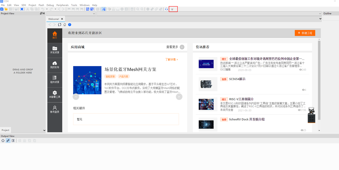Click the Undo arrow in the toolbar
Viewport: 339px width, 170px height.
(43, 9)
